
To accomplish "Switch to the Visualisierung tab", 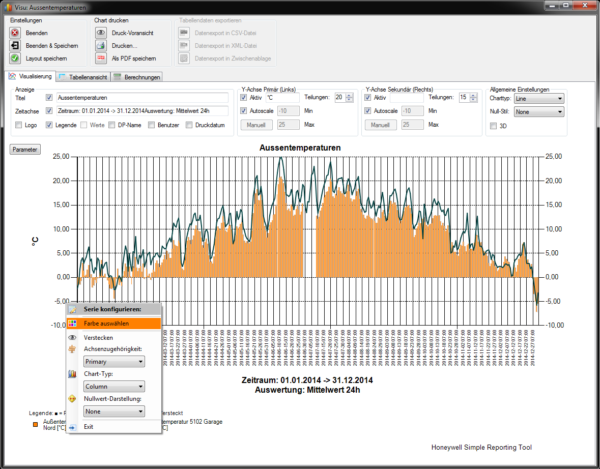I will point(31,76).
